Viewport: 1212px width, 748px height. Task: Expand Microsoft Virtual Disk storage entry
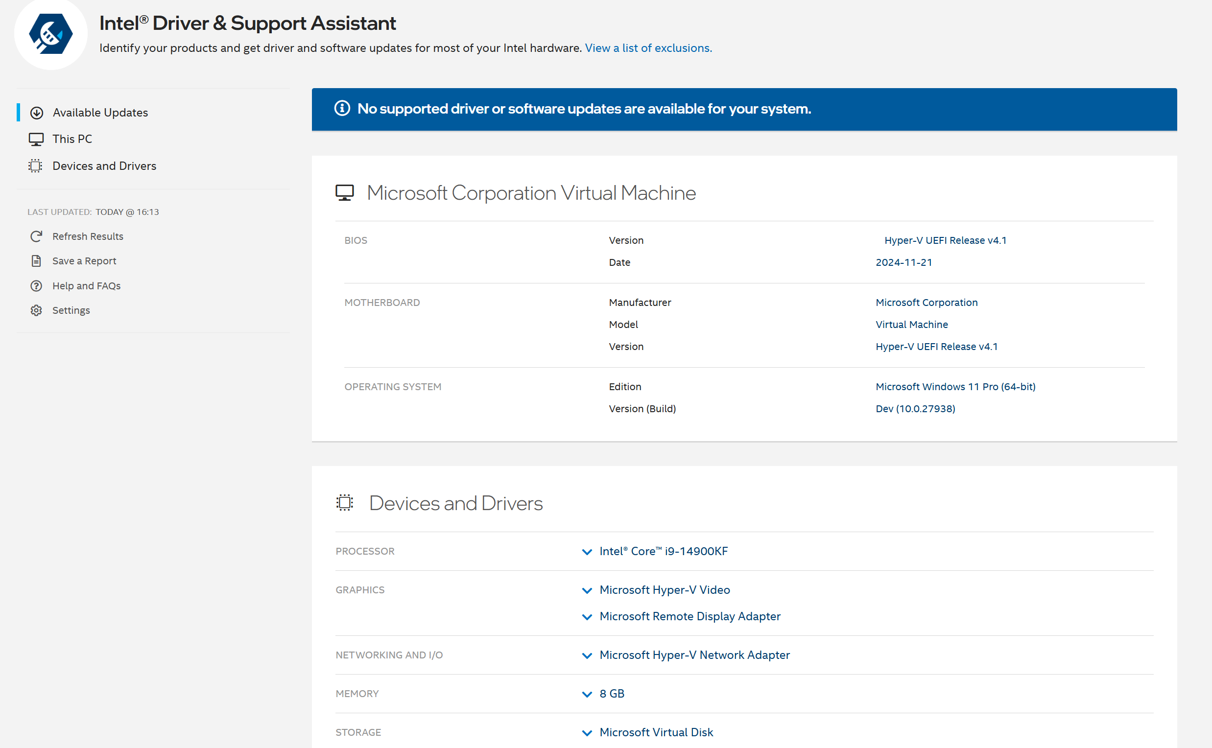click(x=587, y=733)
